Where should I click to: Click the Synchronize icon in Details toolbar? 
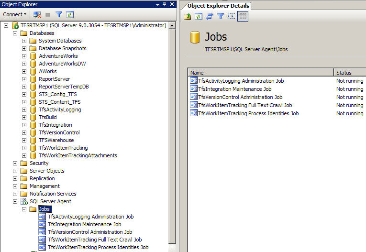pos(210,16)
